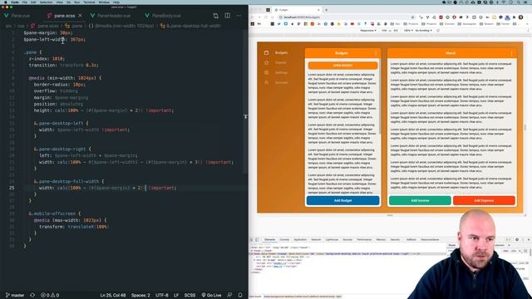Image resolution: width=532 pixels, height=299 pixels.
Task: Close the pane.scss editor tab
Action: [80, 16]
